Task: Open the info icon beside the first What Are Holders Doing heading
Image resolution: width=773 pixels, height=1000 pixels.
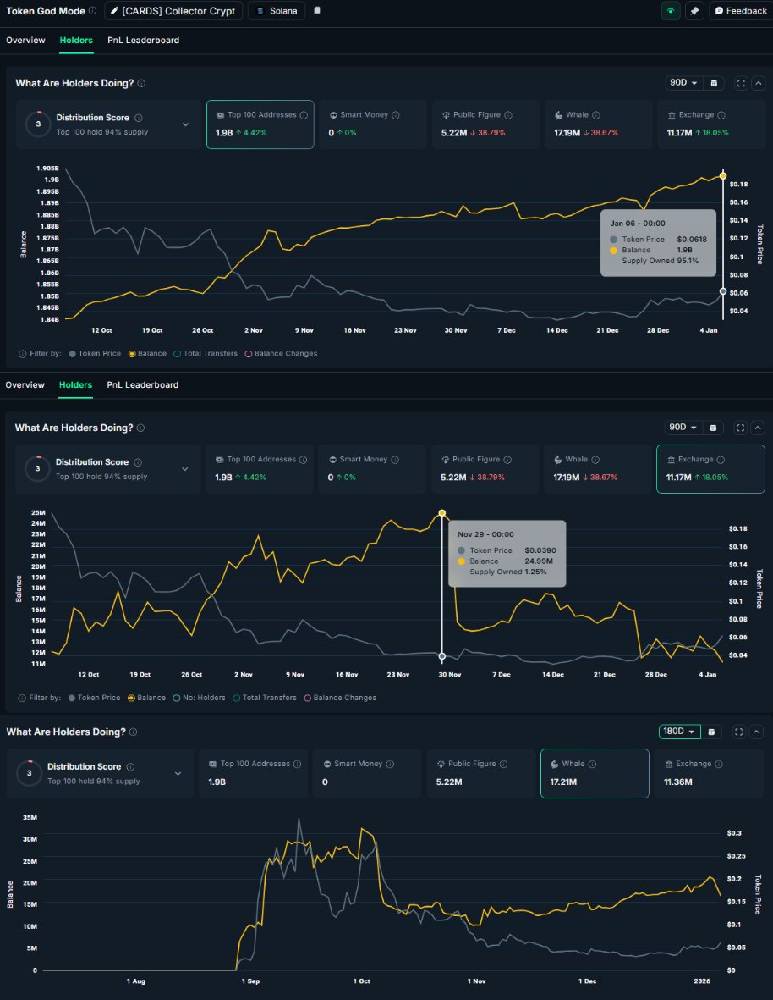Action: 141,84
